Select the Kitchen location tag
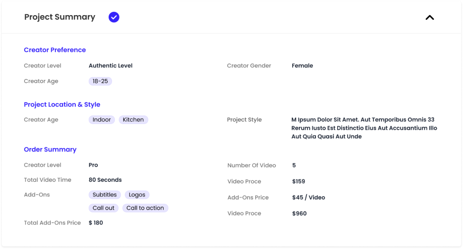The height and width of the screenshot is (249, 463). 133,120
